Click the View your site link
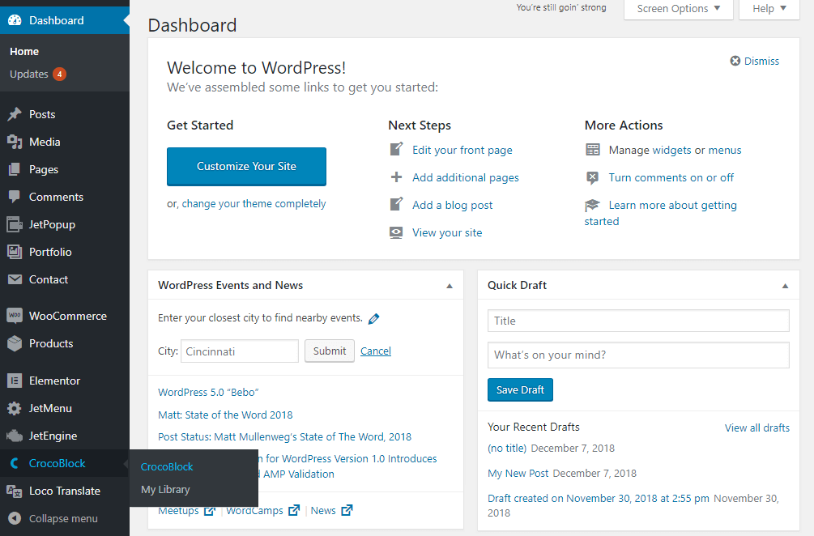This screenshot has width=814, height=536. pyautogui.click(x=447, y=232)
